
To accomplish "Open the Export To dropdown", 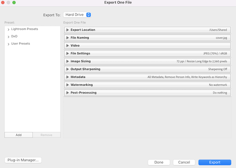I will (77, 15).
